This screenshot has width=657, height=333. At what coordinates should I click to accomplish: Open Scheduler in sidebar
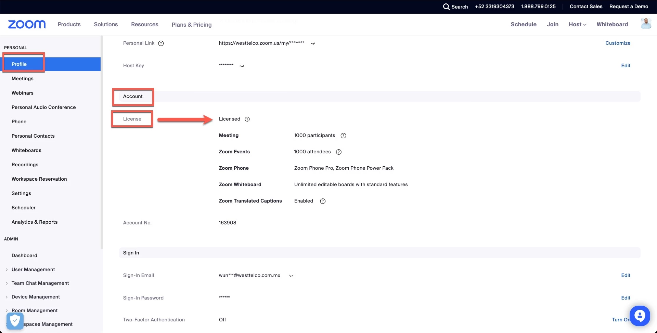coord(24,208)
